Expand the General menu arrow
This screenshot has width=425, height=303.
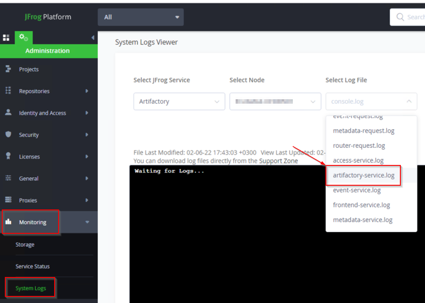point(87,178)
